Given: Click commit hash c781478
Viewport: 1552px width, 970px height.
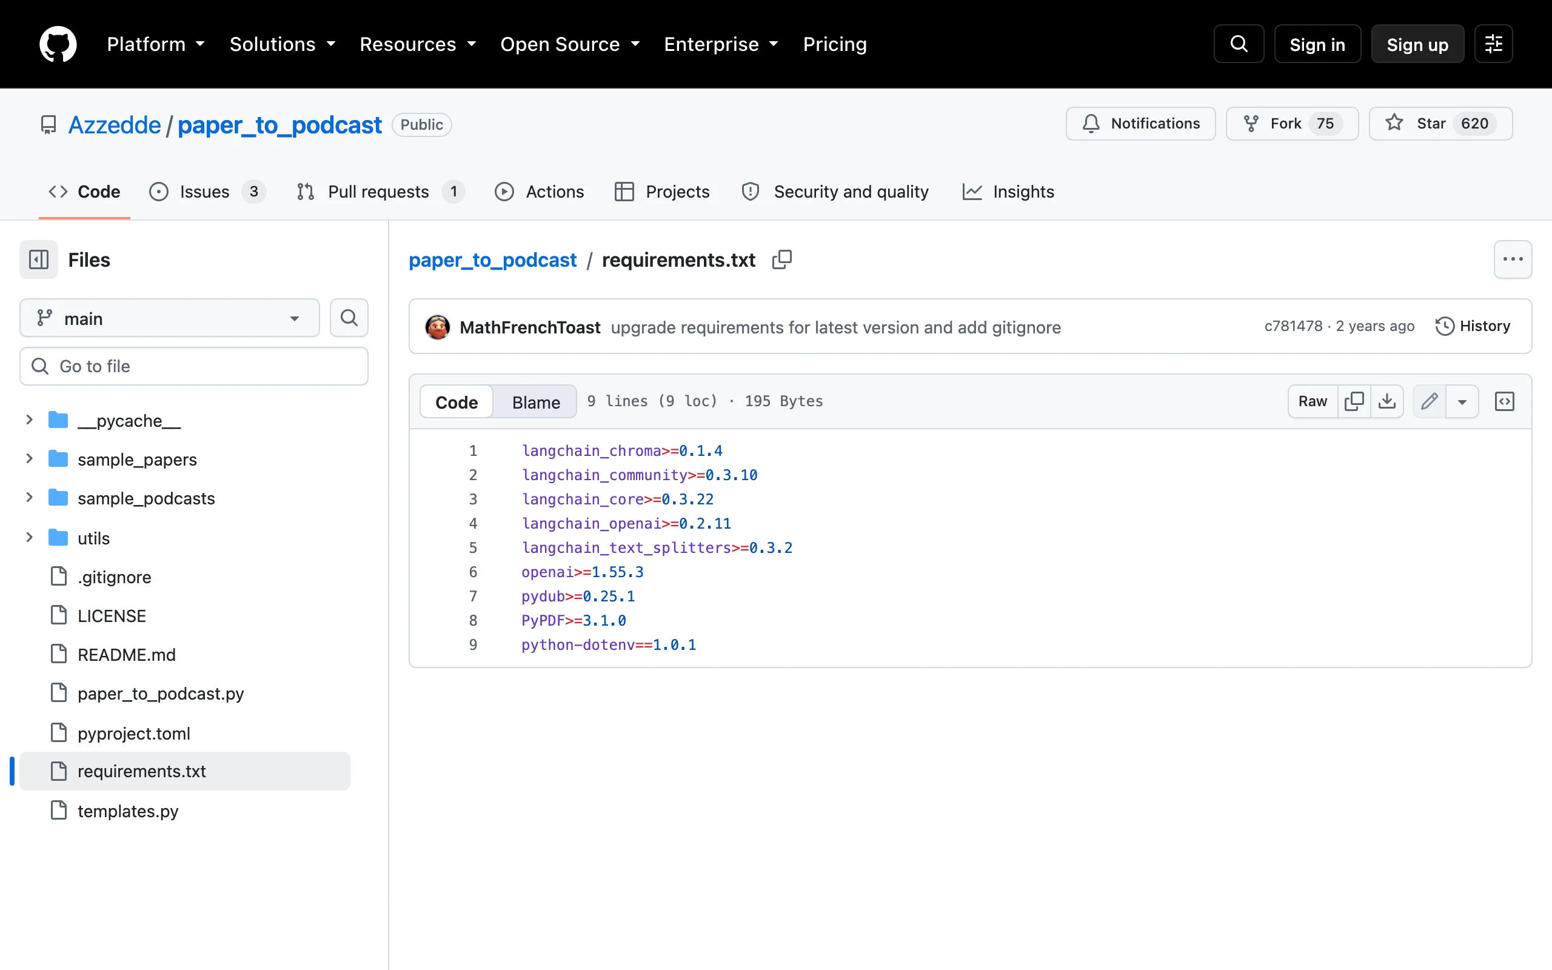Looking at the screenshot, I should coord(1293,326).
